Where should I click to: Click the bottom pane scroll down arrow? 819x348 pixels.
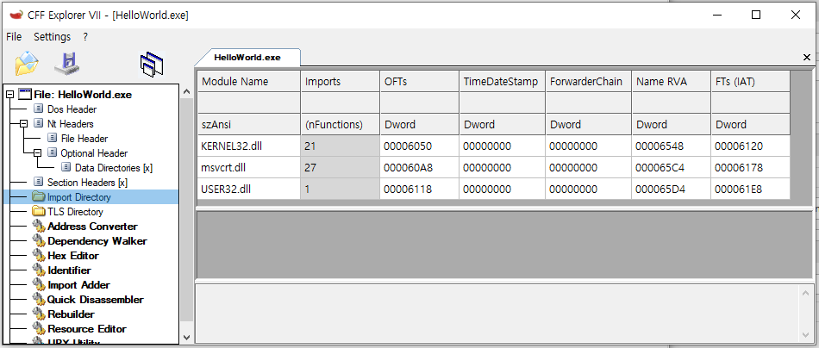806,334
